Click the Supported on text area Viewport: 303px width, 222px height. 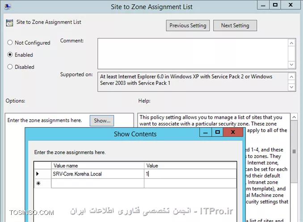(193, 82)
